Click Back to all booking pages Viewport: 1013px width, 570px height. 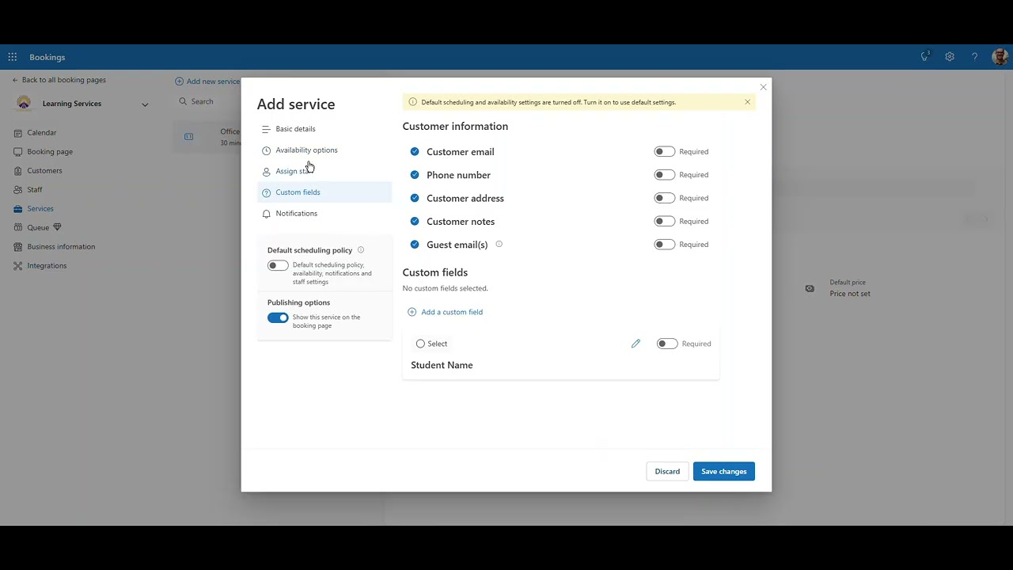click(x=59, y=80)
